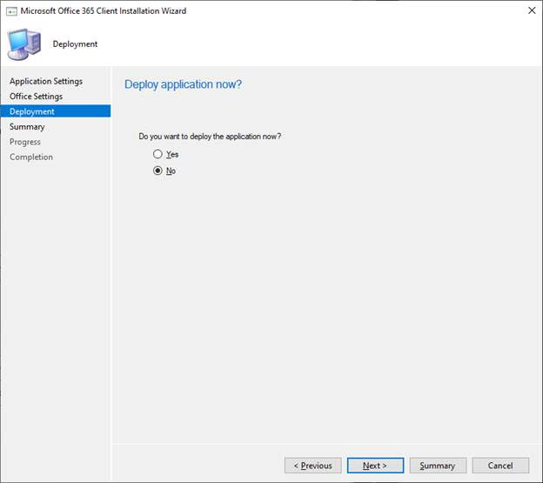Click the 'Deploy application now?' heading

(183, 84)
